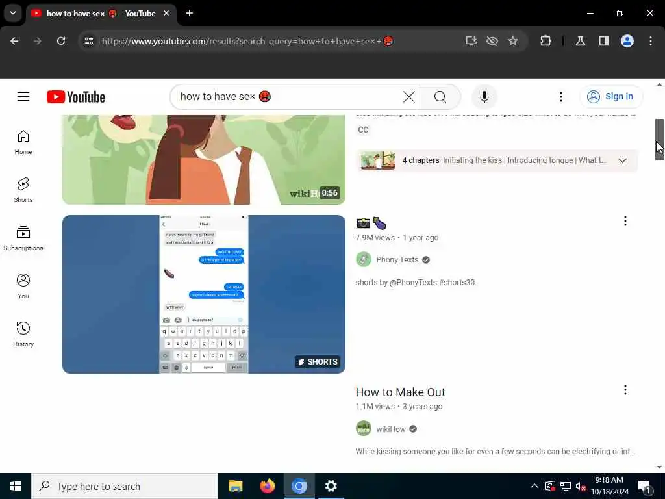Viewport: 665px width, 499px height.
Task: View site information icon in address bar
Action: (88, 41)
